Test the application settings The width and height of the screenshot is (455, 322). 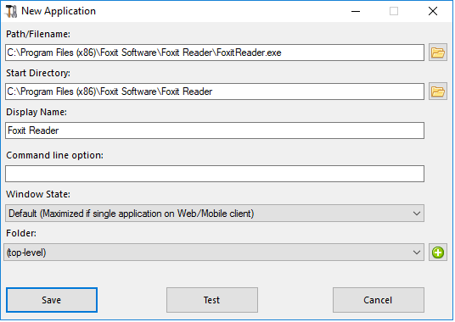coord(212,300)
